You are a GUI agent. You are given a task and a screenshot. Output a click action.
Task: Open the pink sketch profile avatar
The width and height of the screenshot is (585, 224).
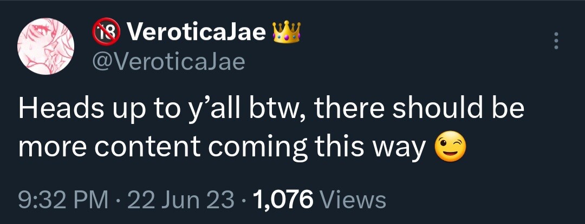point(46,46)
